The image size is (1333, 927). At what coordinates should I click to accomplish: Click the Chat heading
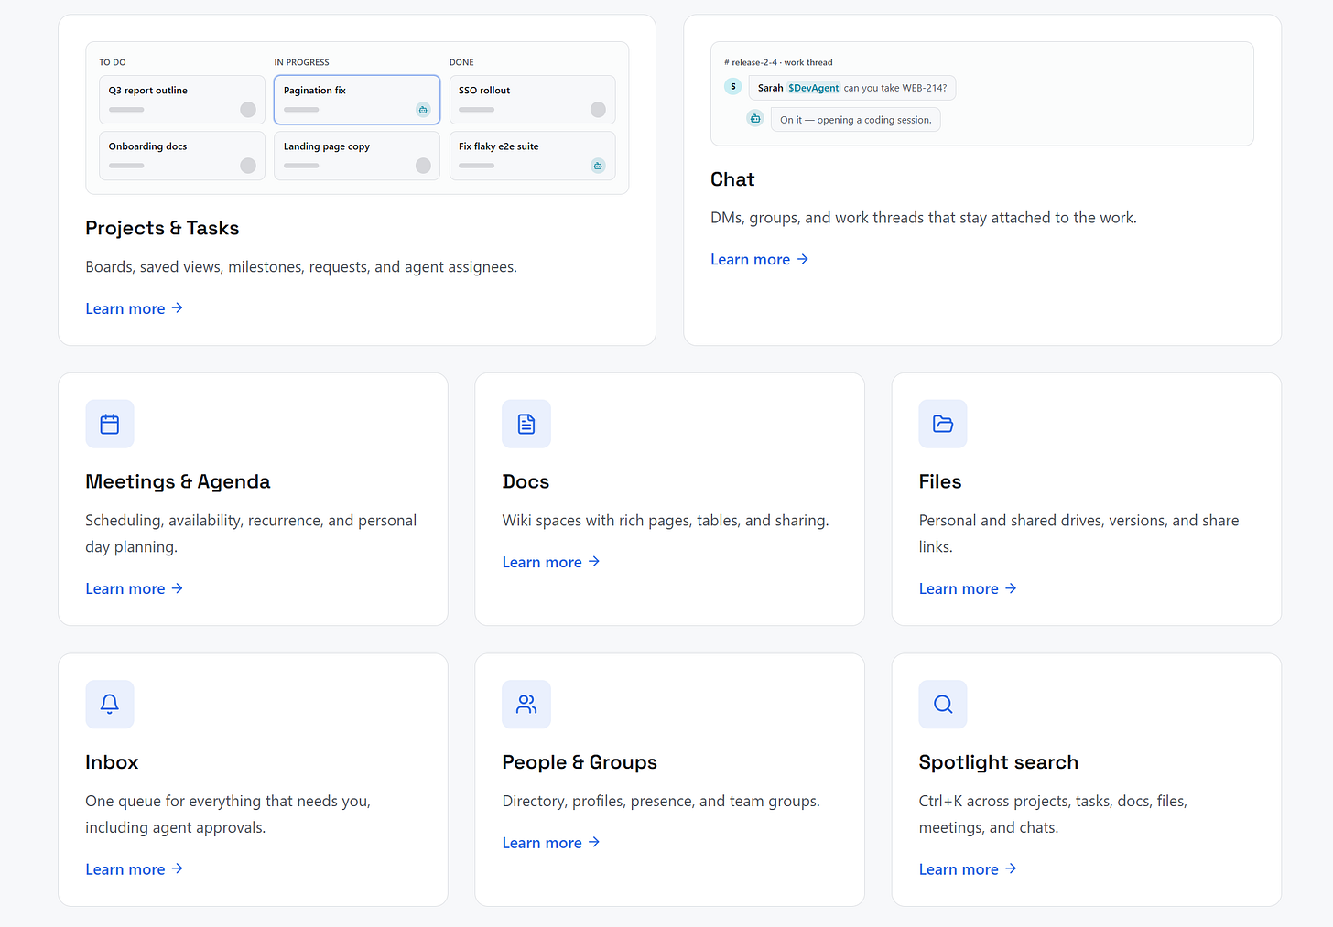coord(732,179)
